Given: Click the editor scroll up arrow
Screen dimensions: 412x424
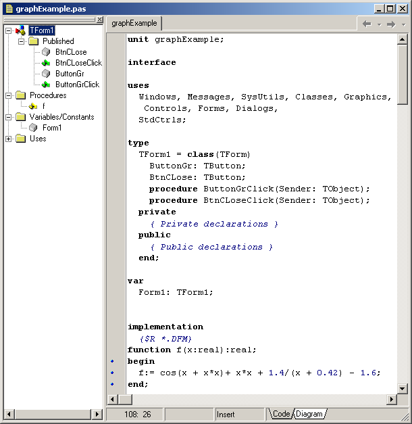Looking at the screenshot, I should point(403,39).
